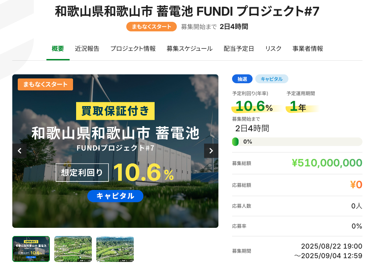
Task: Show the リスク tab
Action: click(273, 48)
